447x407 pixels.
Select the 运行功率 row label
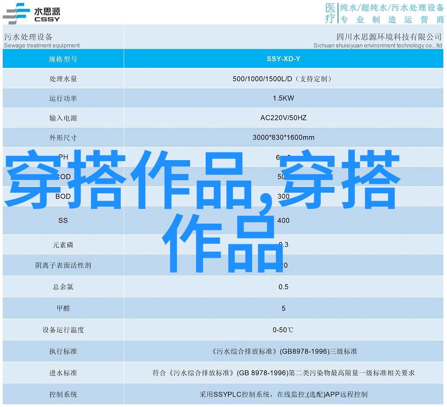click(x=63, y=98)
